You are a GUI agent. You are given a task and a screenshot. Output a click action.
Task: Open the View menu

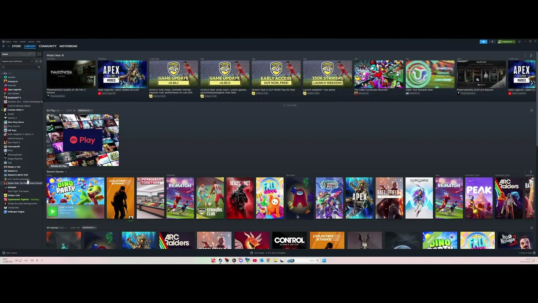tap(15, 42)
